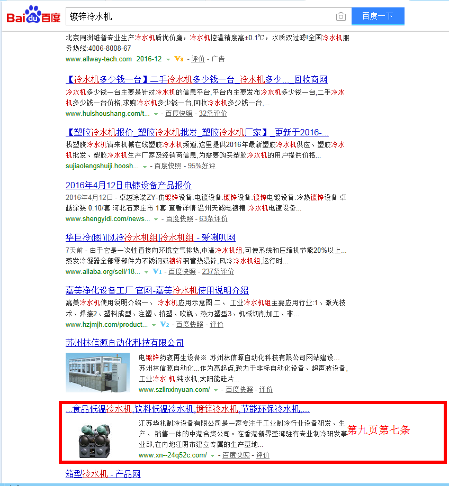Click the www.hzjmjh.com/product green URL
The width and height of the screenshot is (449, 486).
(x=107, y=325)
